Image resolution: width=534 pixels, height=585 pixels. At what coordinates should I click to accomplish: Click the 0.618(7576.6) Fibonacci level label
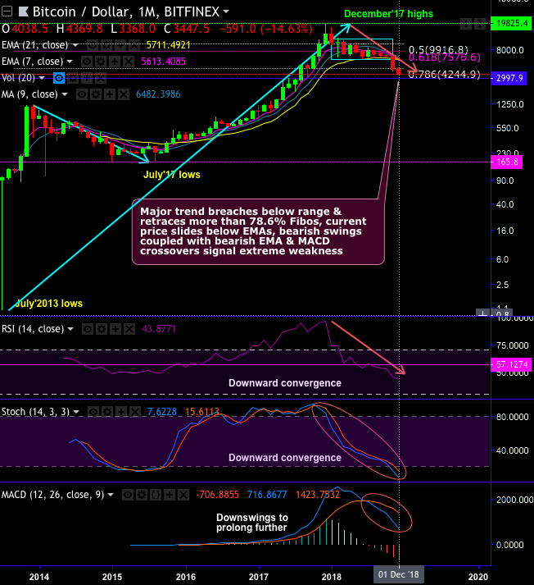[445, 57]
